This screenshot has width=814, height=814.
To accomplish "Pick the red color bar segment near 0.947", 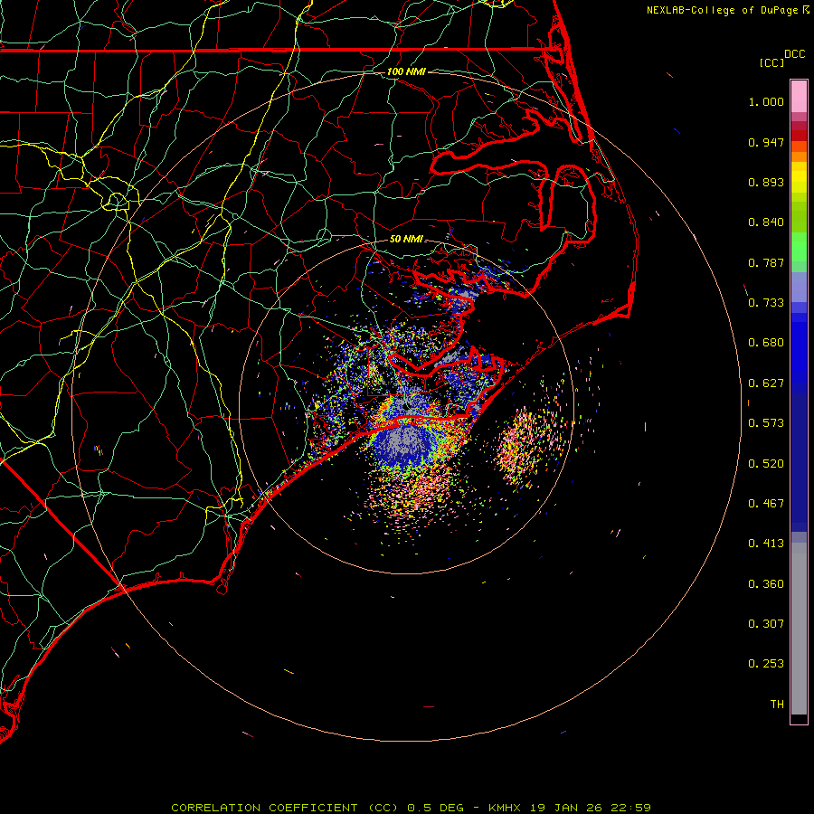I will pyautogui.click(x=799, y=136).
